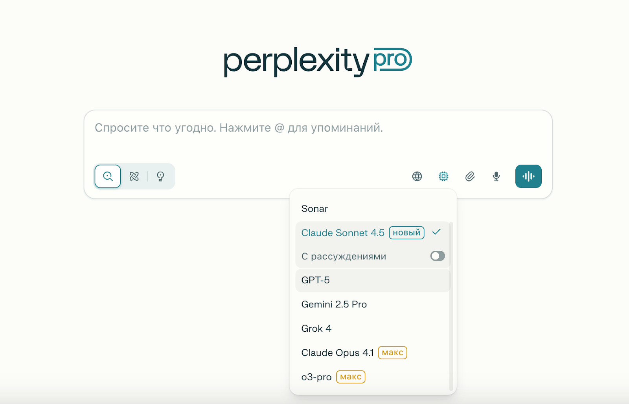Click the 'Спросите что угодно' input field
Screen dimensions: 629x404
(275, 128)
